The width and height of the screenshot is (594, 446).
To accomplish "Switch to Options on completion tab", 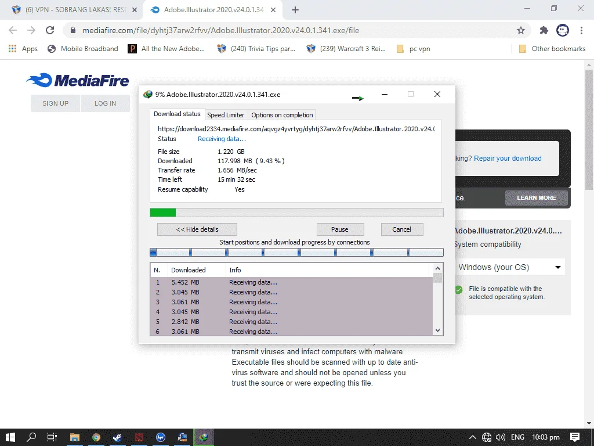I will pyautogui.click(x=282, y=115).
